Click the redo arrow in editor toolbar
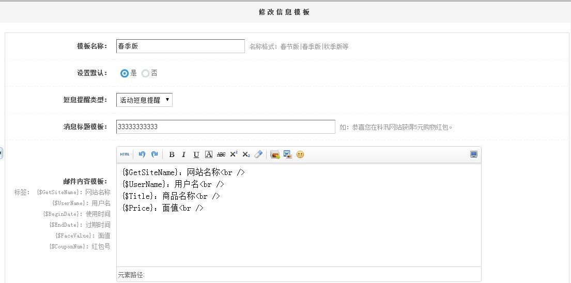Viewport: 571px width, 283px height. 155,154
